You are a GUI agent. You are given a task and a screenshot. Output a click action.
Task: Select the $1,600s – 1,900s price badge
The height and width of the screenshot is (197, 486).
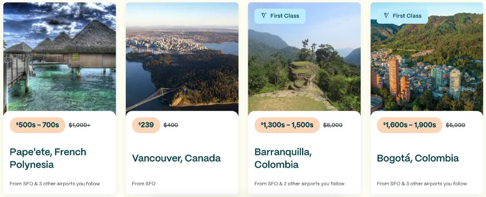click(x=410, y=125)
